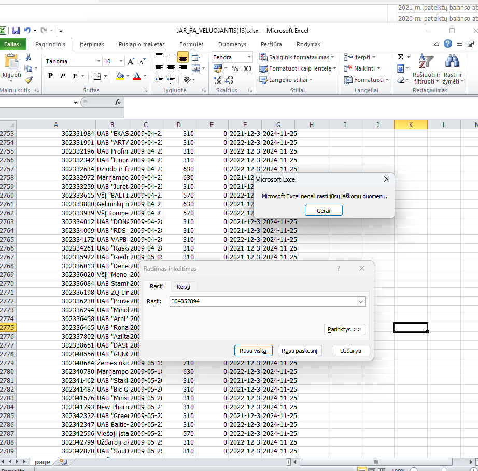Open the Tahoma font name dropdown

(x=99, y=61)
